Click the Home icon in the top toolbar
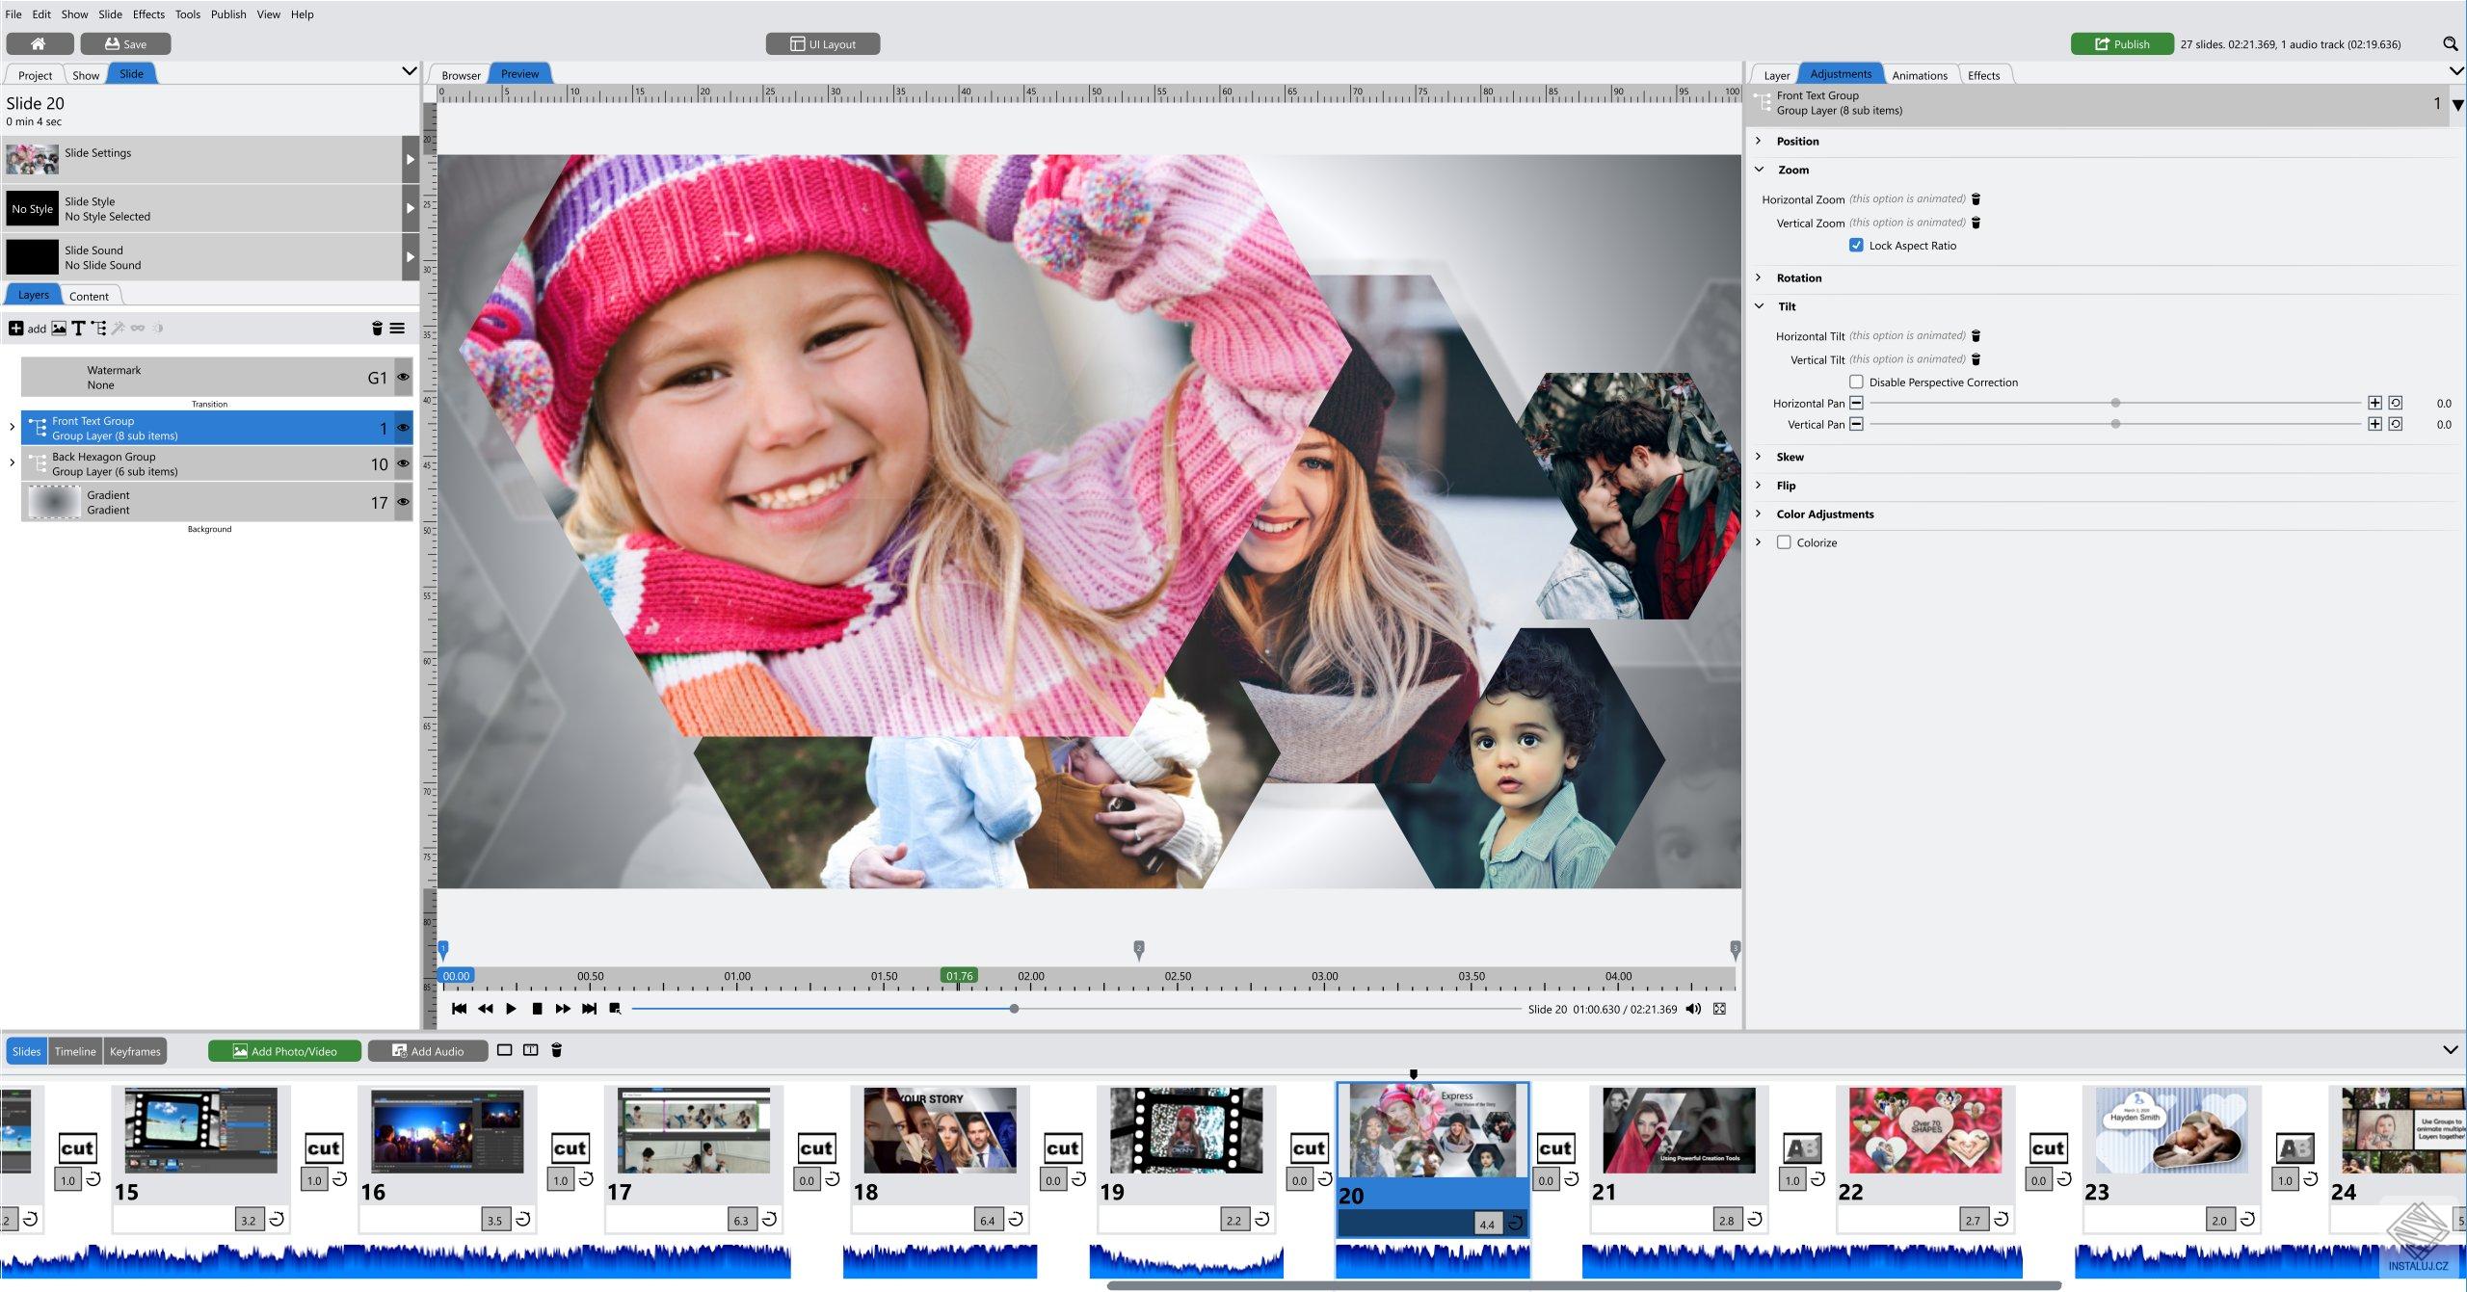 click(40, 43)
